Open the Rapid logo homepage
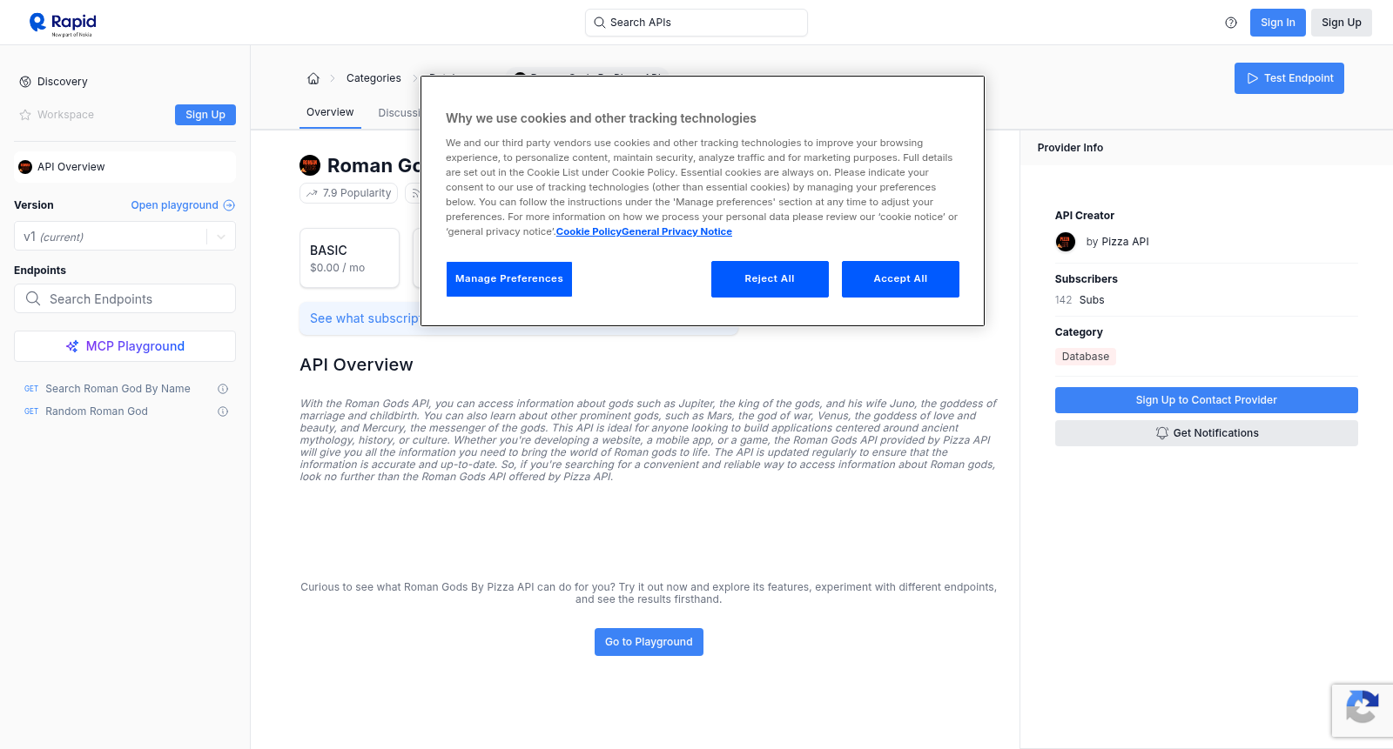The image size is (1393, 749). [x=63, y=23]
